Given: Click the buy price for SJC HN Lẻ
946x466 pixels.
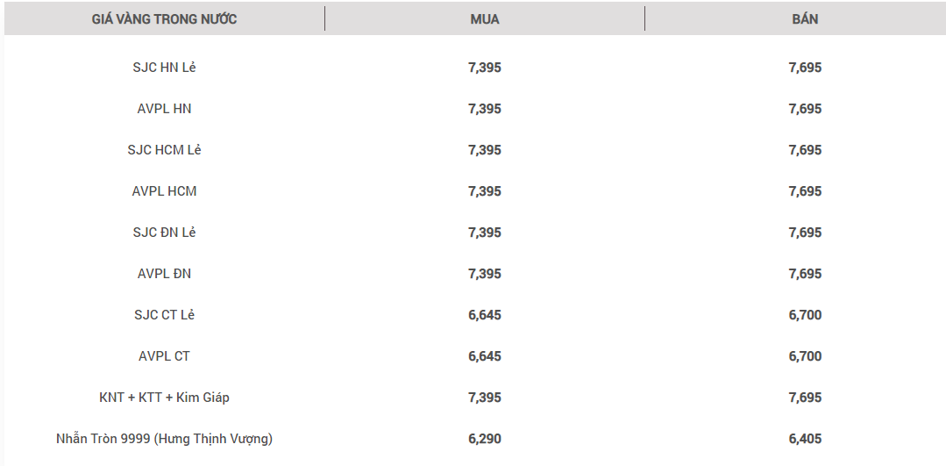Looking at the screenshot, I should (x=485, y=68).
